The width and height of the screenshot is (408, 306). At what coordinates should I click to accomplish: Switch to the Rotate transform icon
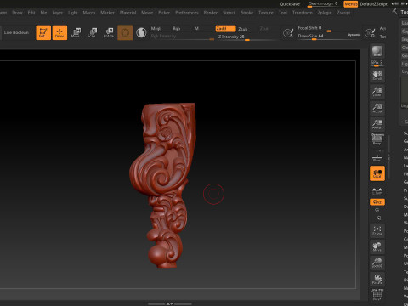click(109, 32)
